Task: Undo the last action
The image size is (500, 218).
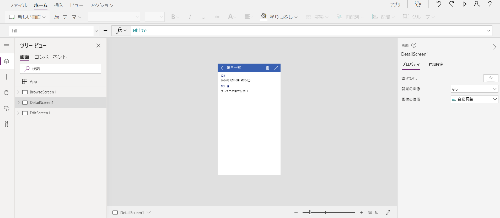Action: [439, 4]
